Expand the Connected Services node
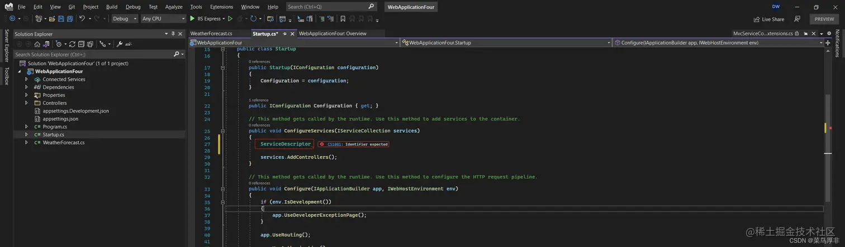845x247 pixels. 26,79
